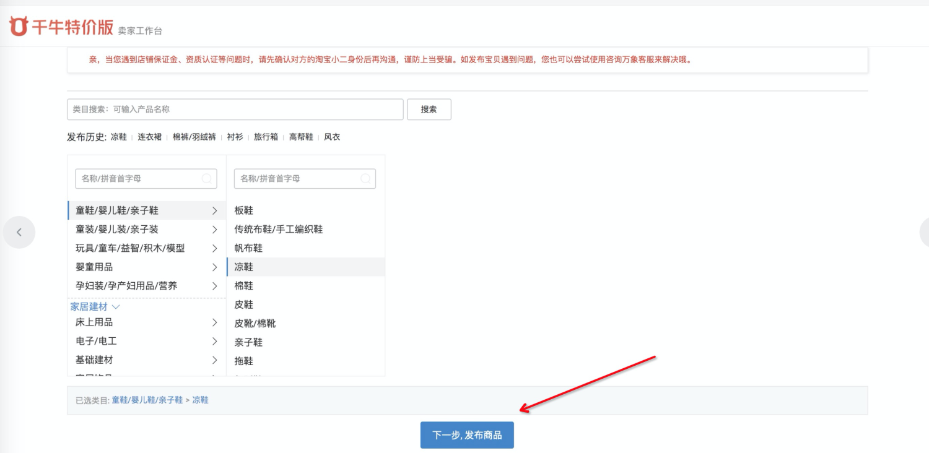Select 皮靴/棉靴 in the subcategory list
The width and height of the screenshot is (929, 453).
click(254, 323)
